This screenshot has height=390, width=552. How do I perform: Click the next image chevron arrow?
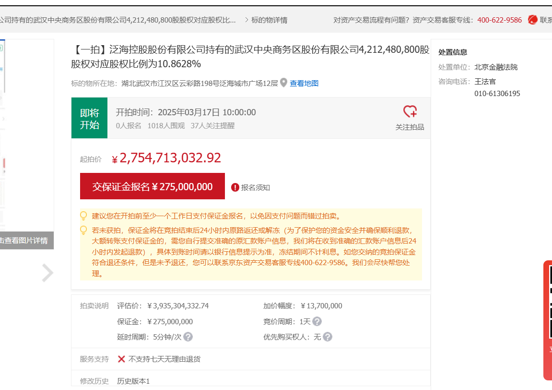tap(47, 273)
